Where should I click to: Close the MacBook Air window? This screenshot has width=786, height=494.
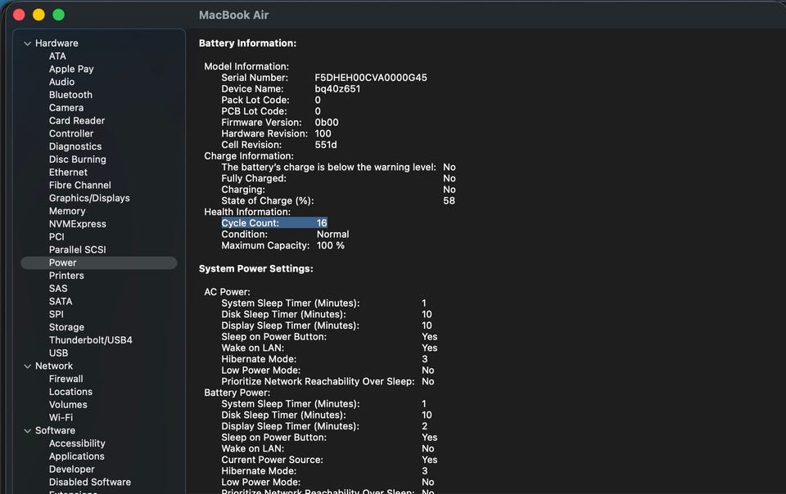(19, 15)
